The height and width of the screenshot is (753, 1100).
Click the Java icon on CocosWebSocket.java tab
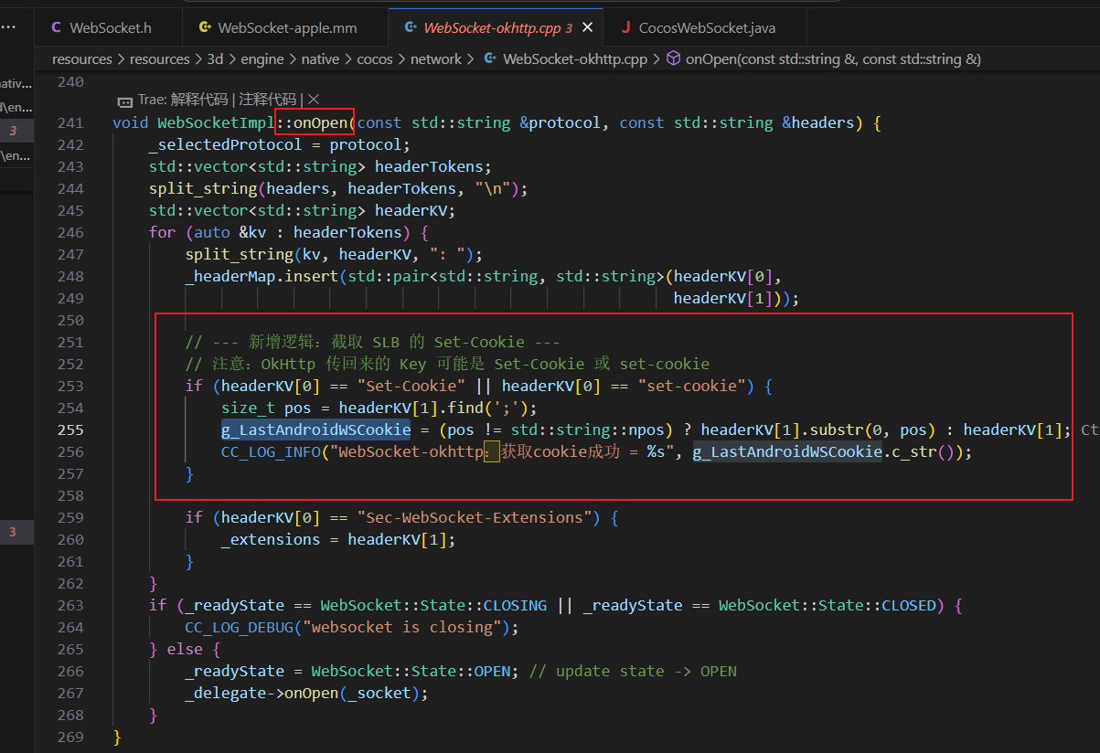[x=626, y=27]
